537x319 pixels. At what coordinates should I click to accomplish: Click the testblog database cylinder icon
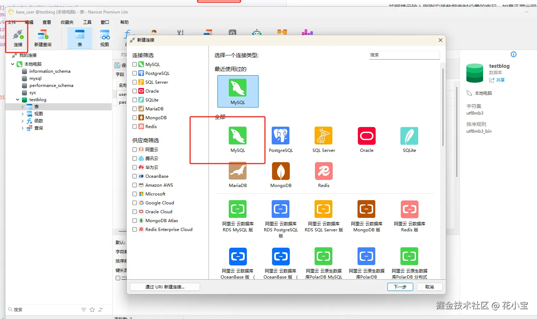click(475, 73)
